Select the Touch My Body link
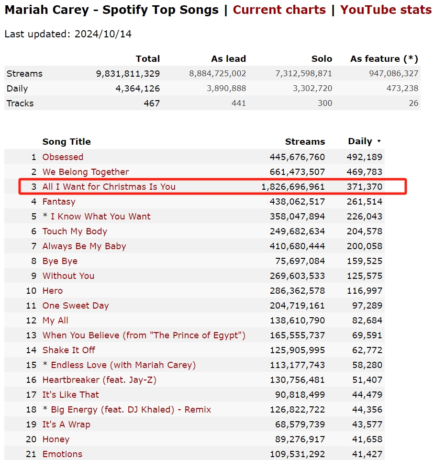 [x=75, y=231]
